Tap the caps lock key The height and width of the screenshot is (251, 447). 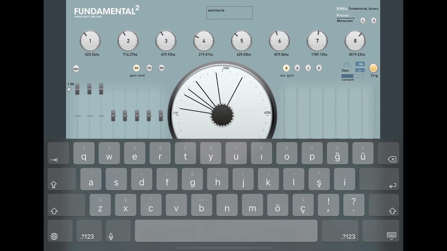pyautogui.click(x=62, y=179)
